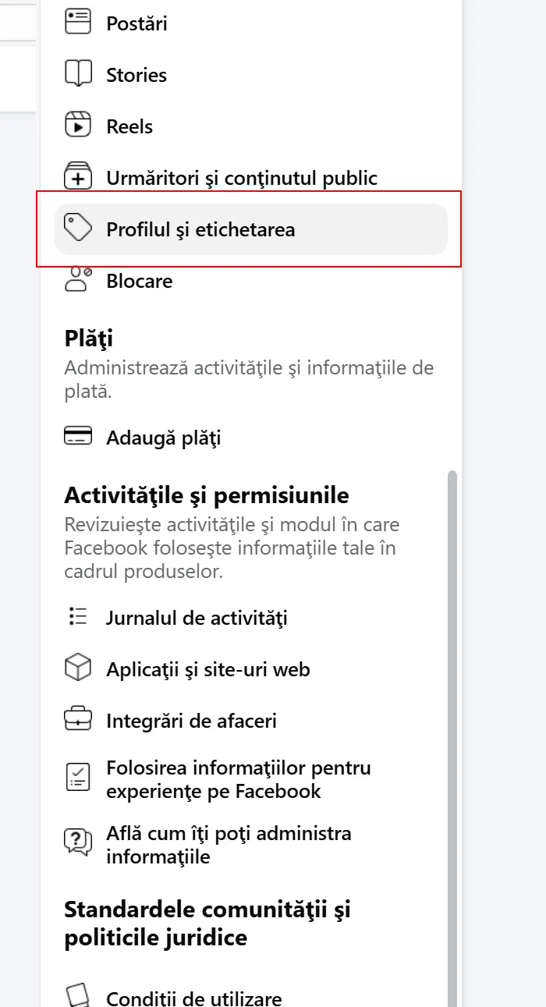Click the briefcase icon for Integrări de afaceri
Screen dimensions: 546x1007
coord(78,721)
